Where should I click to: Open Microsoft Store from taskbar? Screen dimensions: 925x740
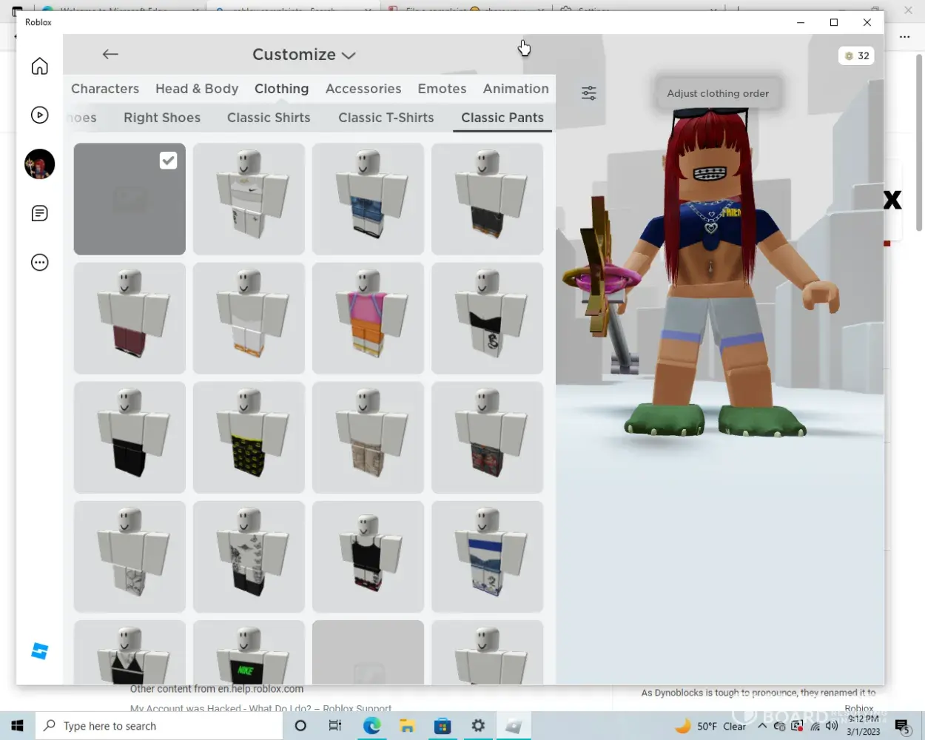(x=443, y=726)
